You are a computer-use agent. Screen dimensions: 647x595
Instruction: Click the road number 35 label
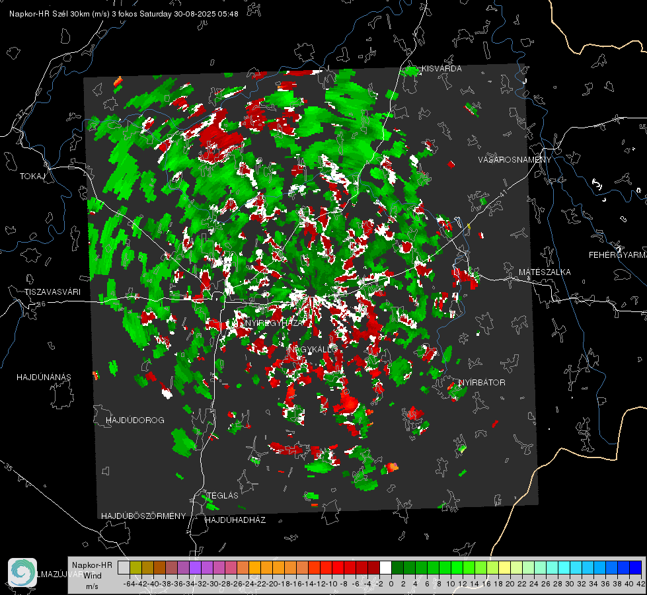point(8,467)
